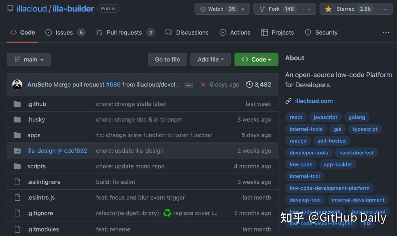The height and width of the screenshot is (236, 397).
Task: Click the history icon showing 3,482 commits
Action: (249, 84)
